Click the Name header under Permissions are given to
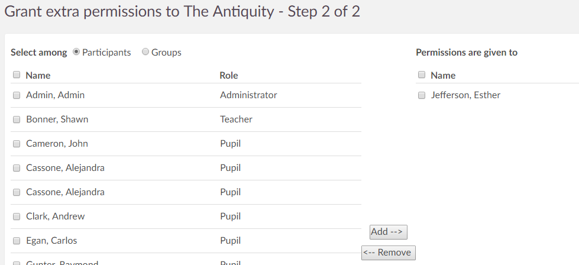Screen dimensions: 579x265 443,75
